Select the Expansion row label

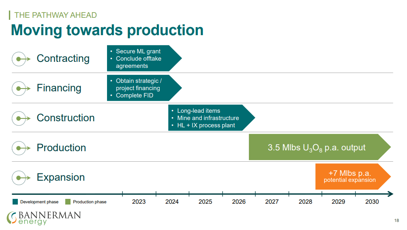(x=61, y=177)
